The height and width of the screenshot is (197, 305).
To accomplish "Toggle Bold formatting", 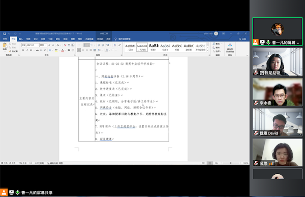I will pos(23,50).
